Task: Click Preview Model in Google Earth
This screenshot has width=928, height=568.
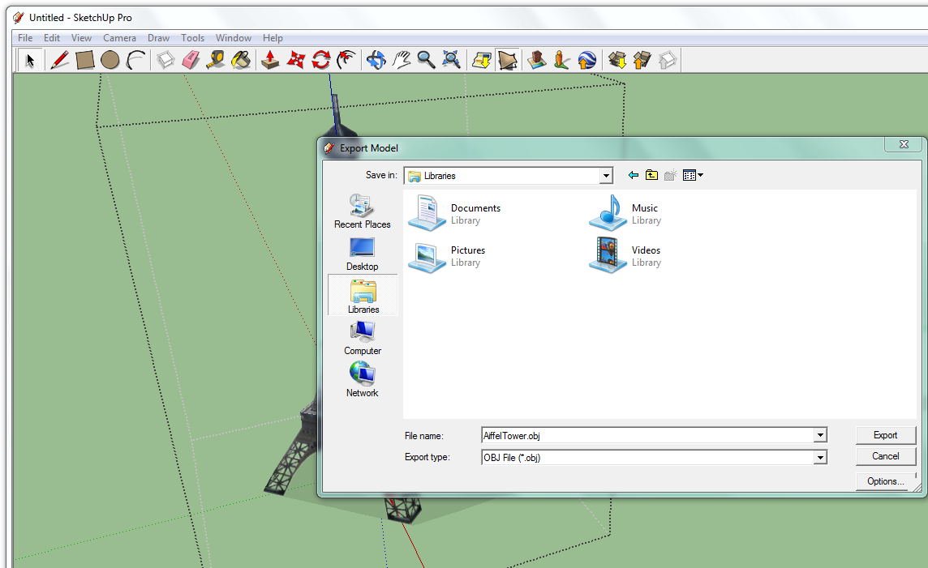Action: [x=587, y=60]
